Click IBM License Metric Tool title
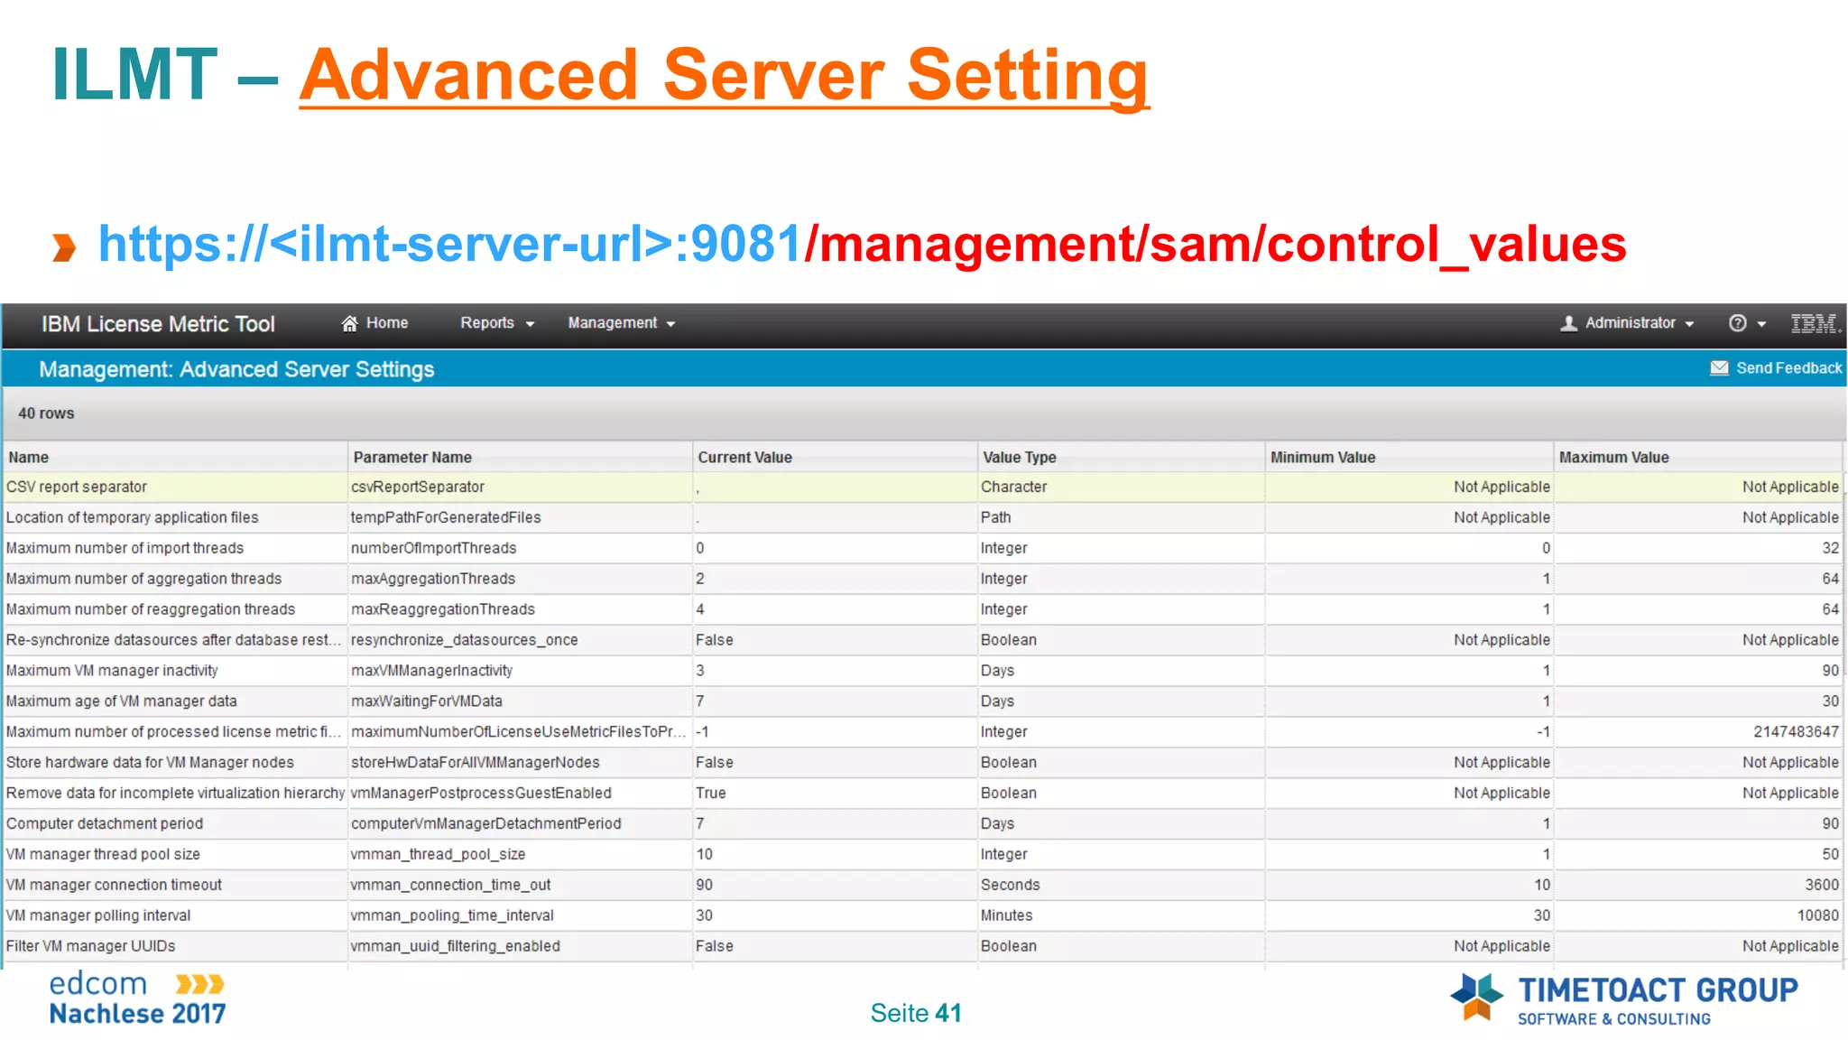The width and height of the screenshot is (1848, 1040). tap(158, 324)
